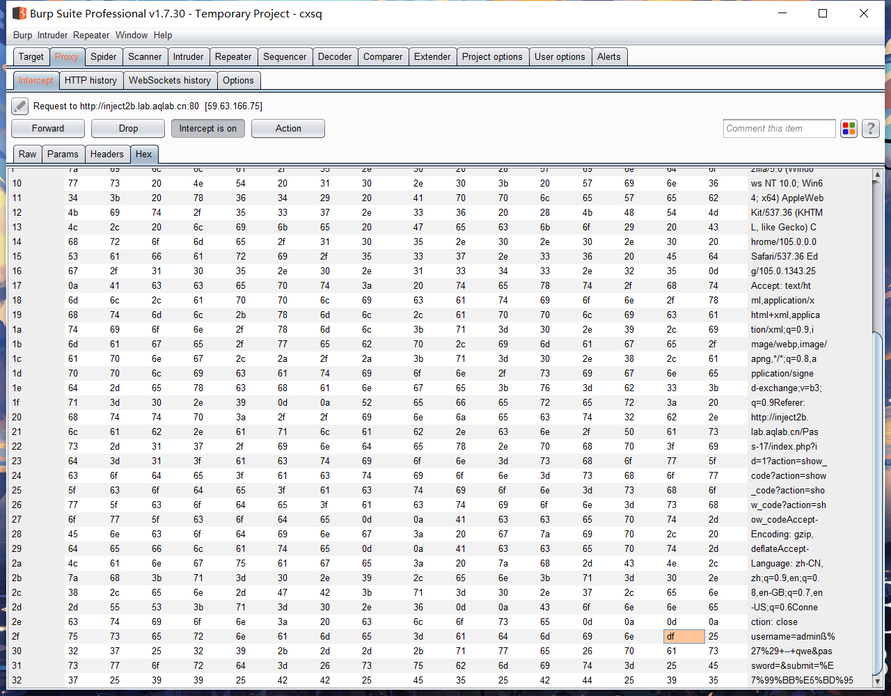Switch to the Target tab
Screen dimensions: 891x696
pyautogui.click(x=31, y=57)
